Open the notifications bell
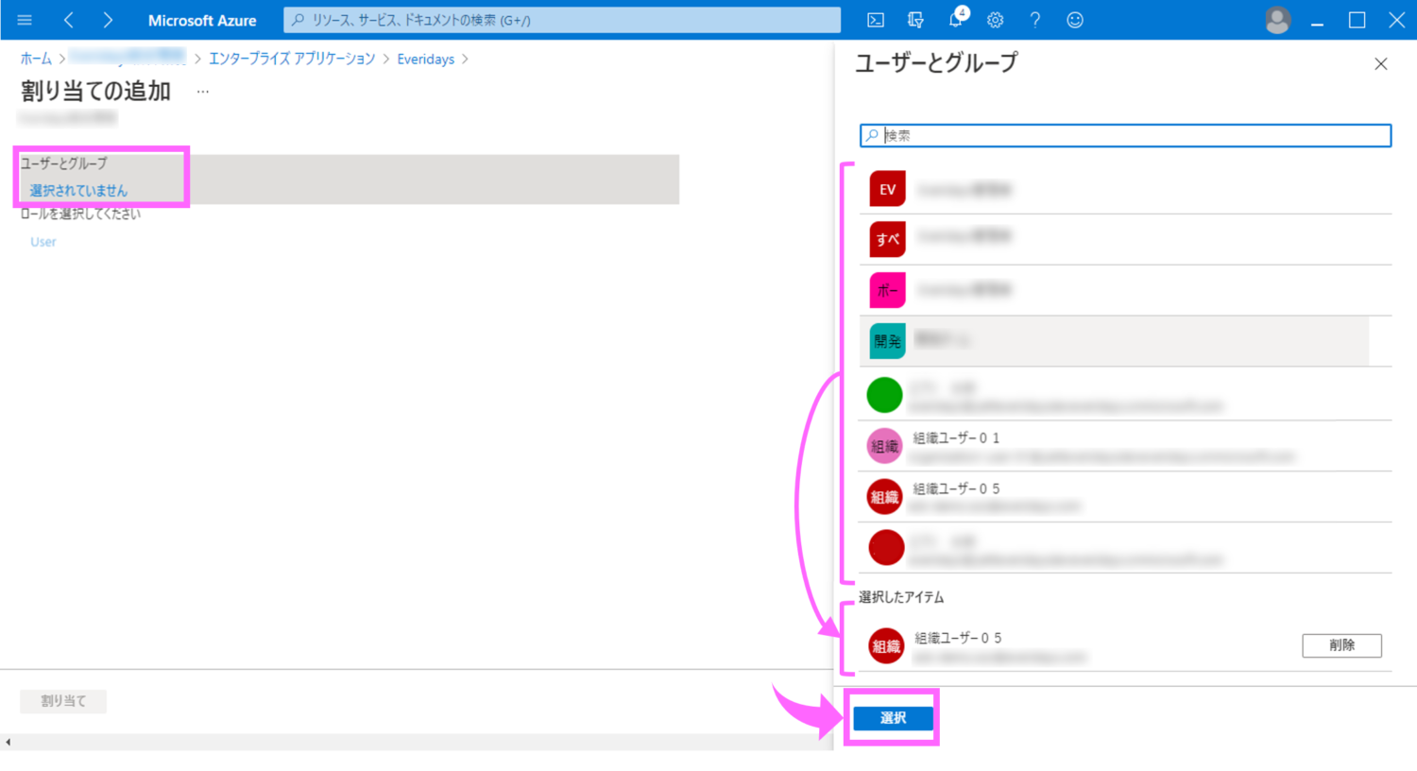The height and width of the screenshot is (771, 1417). point(956,20)
